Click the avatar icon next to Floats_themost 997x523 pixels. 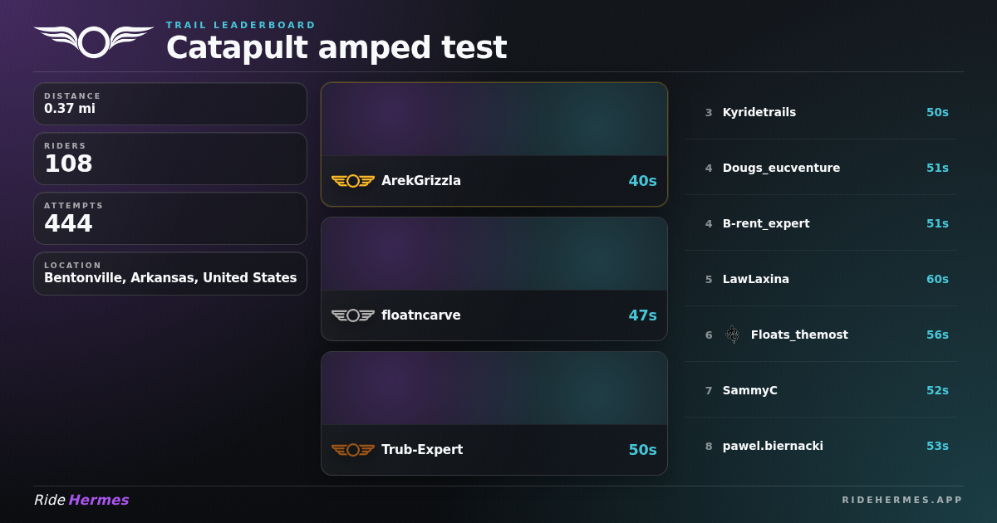[x=732, y=335]
